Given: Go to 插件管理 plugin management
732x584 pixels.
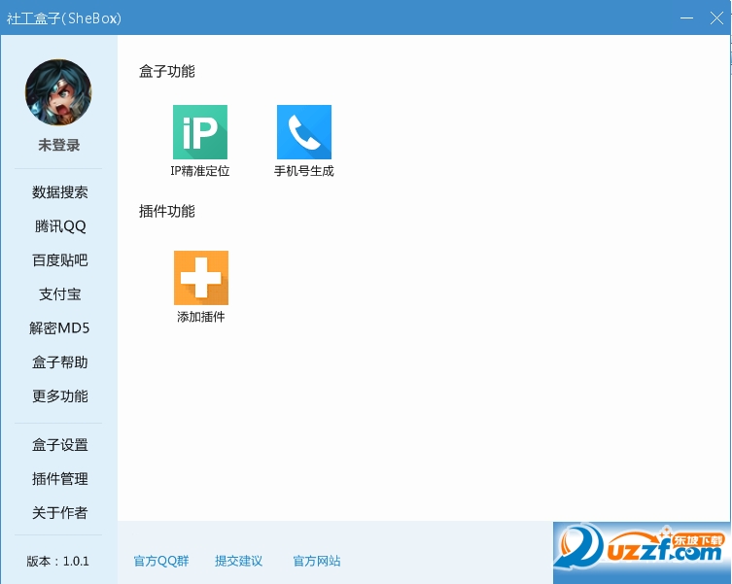Looking at the screenshot, I should coord(59,479).
